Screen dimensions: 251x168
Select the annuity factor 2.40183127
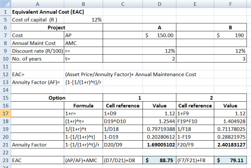(x=230, y=145)
